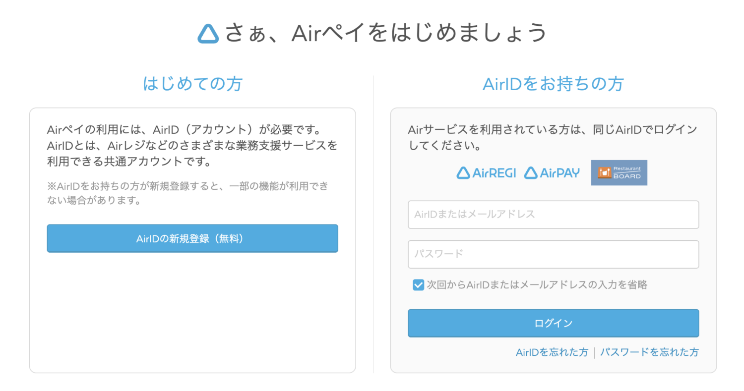Click the orange cutlery icon in Restaurant Board badge
This screenshot has width=744, height=391.
point(604,172)
